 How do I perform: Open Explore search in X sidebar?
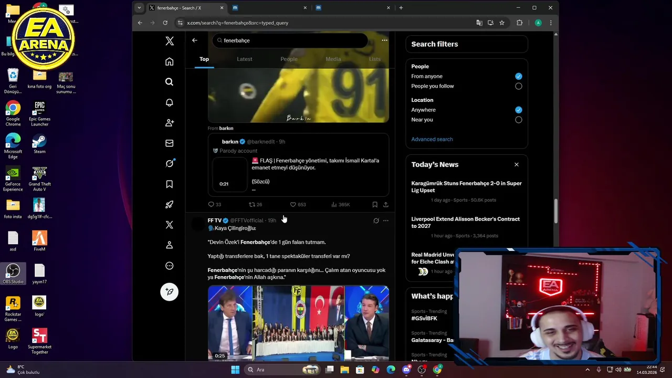tap(169, 82)
